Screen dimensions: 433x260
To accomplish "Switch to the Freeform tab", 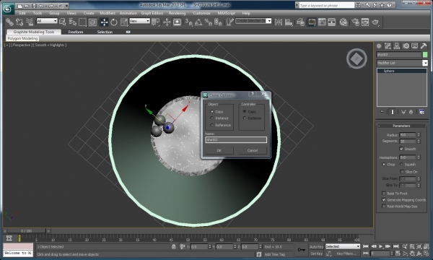I will (x=76, y=32).
